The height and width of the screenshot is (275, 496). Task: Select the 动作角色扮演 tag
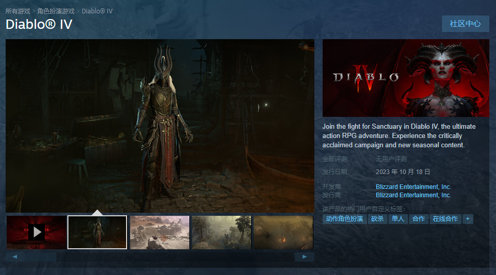(345, 219)
